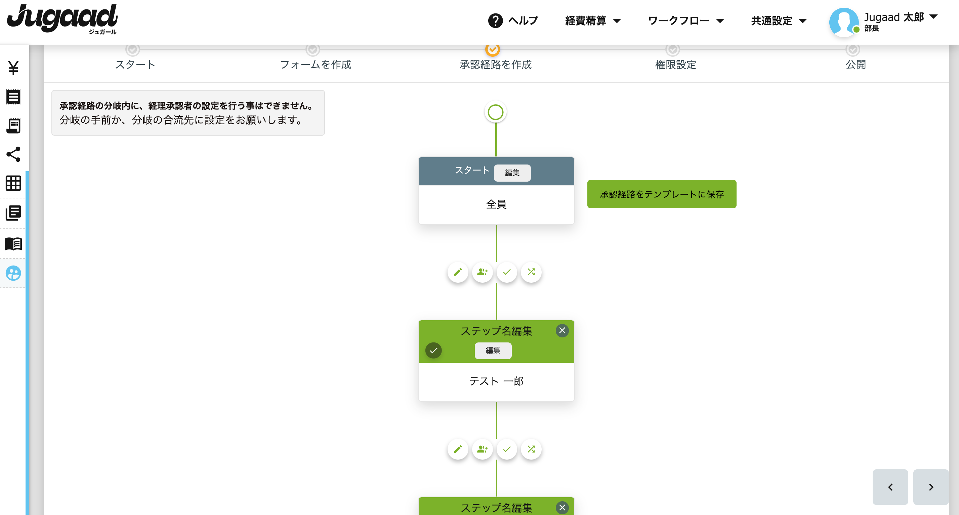The image size is (959, 515).
Task: Click the help question mark icon
Action: click(495, 21)
